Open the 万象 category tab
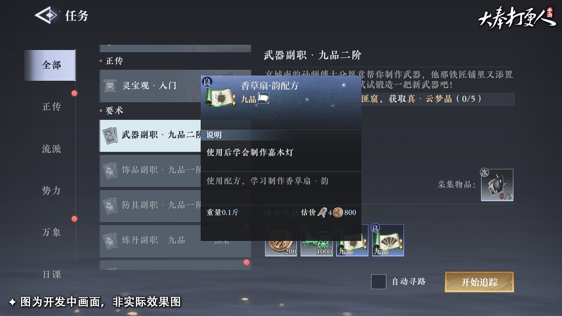The width and height of the screenshot is (562, 316). pos(51,232)
